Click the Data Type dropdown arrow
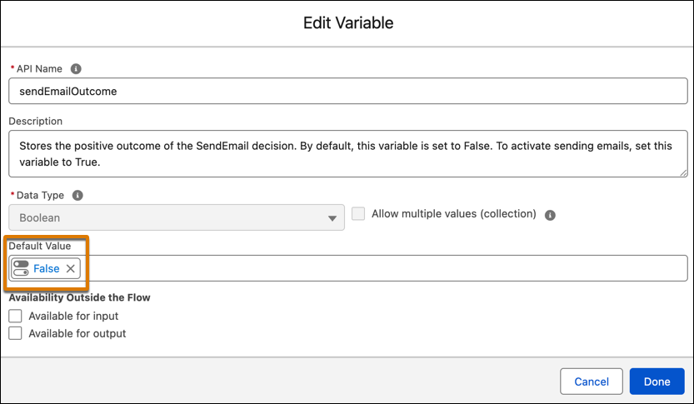Image resolution: width=694 pixels, height=404 pixels. coord(332,218)
